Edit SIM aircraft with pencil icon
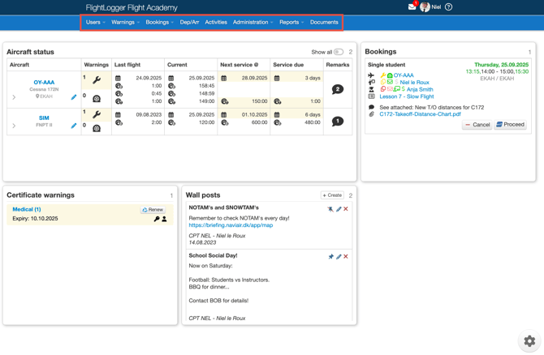Viewport: 544px width, 355px height. pyautogui.click(x=74, y=126)
